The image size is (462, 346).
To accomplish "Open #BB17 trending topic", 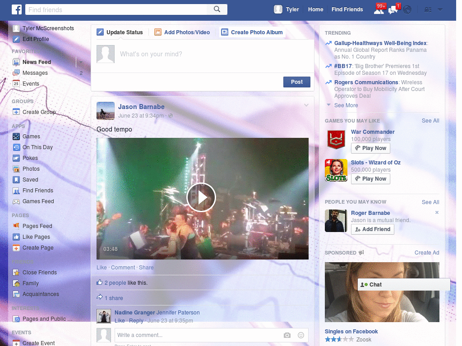I will pos(343,66).
